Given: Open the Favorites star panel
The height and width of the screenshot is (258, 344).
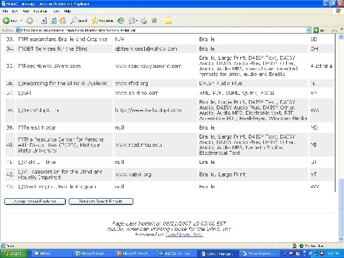Looking at the screenshot, I should click(x=102, y=21).
